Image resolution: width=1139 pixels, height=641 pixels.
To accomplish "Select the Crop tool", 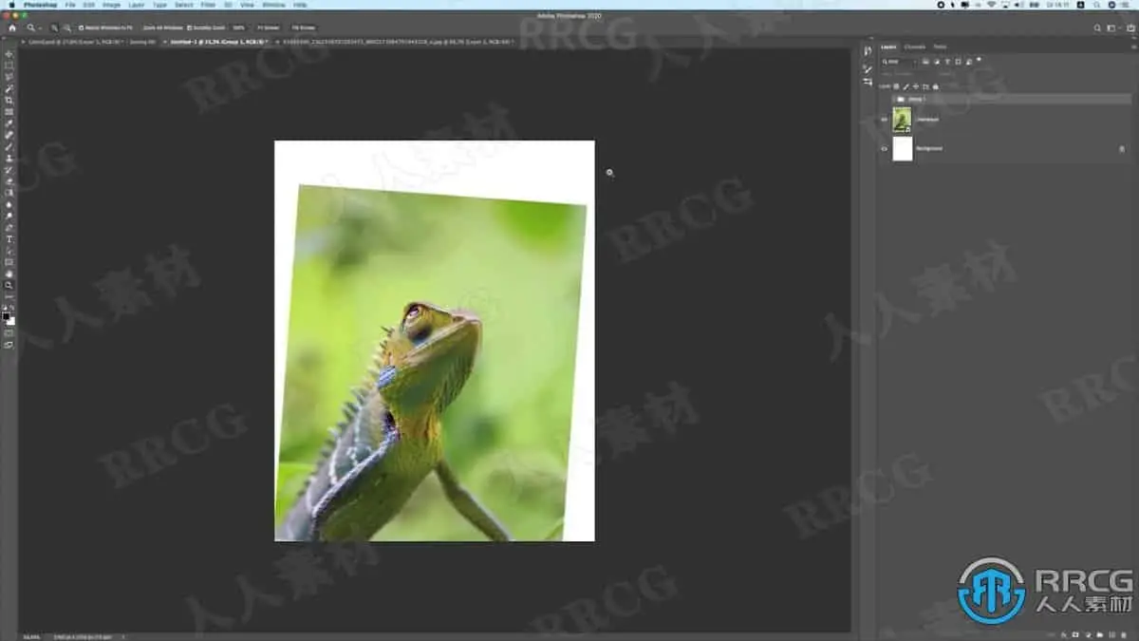I will pos(9,100).
